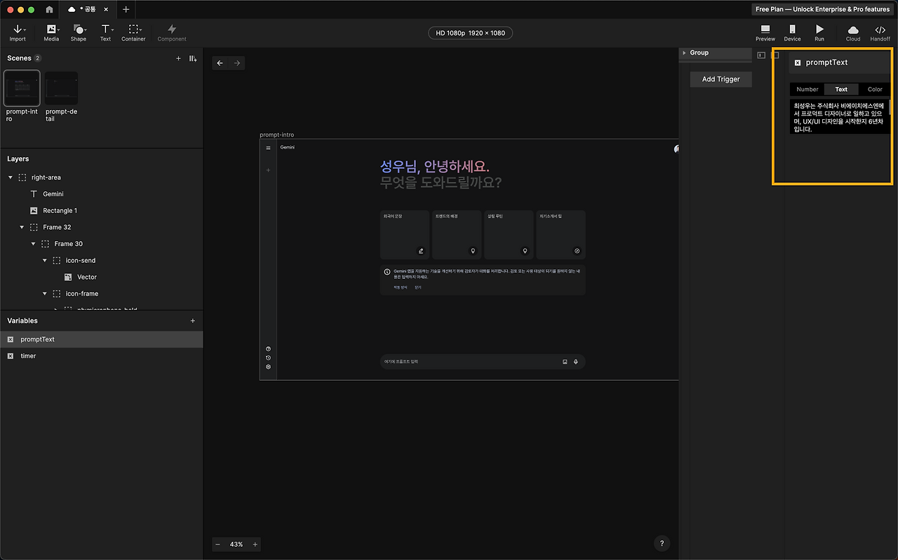Add a new variable in the Variables panel
The height and width of the screenshot is (560, 898).
193,321
